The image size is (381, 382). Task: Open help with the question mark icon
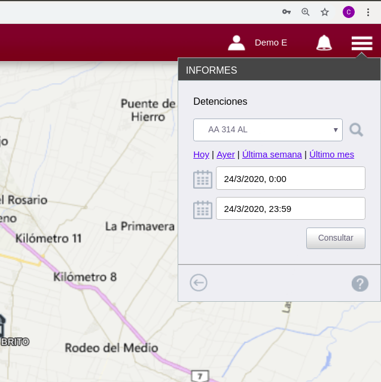pos(360,283)
